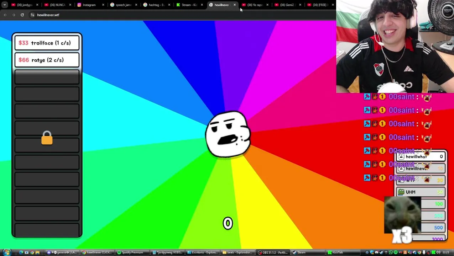
Task: Close the Stream Kick browser tab
Action: (202, 5)
